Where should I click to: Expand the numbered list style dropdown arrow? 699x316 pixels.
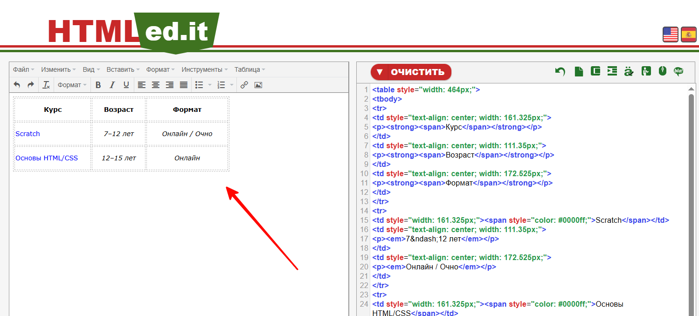click(x=232, y=85)
